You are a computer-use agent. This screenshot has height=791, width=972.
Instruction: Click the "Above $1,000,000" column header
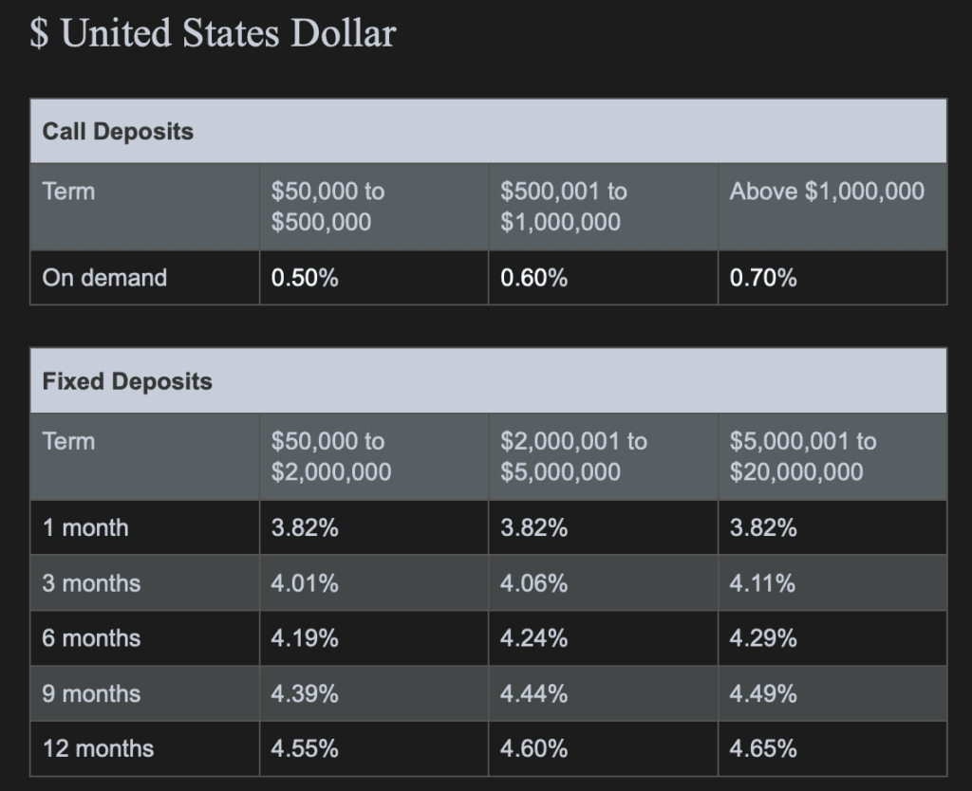click(x=827, y=192)
